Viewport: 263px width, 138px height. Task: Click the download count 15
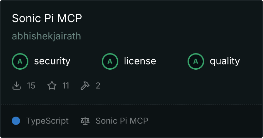click(x=31, y=86)
